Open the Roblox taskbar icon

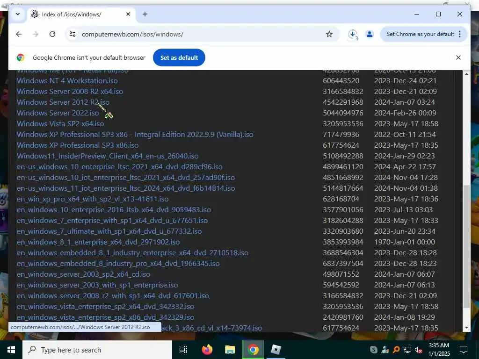(x=276, y=350)
